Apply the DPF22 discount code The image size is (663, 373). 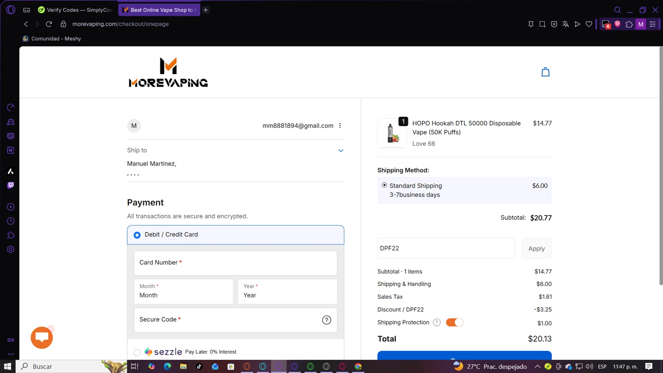click(537, 248)
